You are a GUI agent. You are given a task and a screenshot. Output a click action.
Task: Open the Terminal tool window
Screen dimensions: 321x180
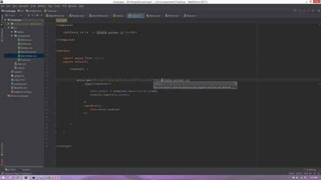coord(25,169)
